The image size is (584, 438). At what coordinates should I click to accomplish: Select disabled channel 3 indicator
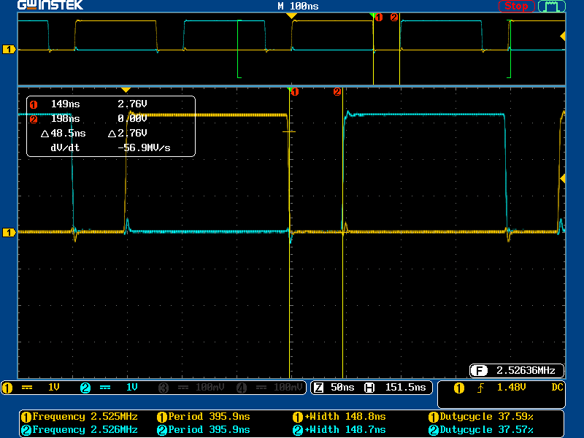[x=164, y=388]
